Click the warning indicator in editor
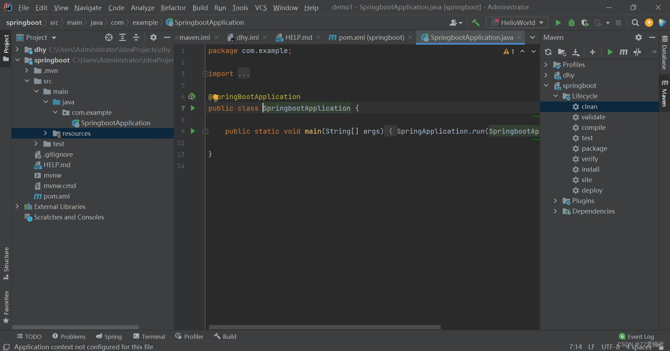The height and width of the screenshot is (351, 670). pyautogui.click(x=509, y=52)
